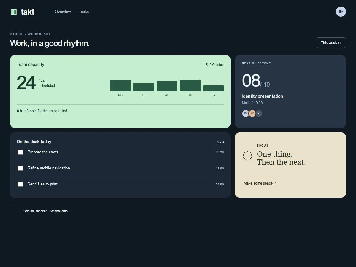Select Monday's capacity bar
This screenshot has width=356, height=267.
pyautogui.click(x=120, y=85)
